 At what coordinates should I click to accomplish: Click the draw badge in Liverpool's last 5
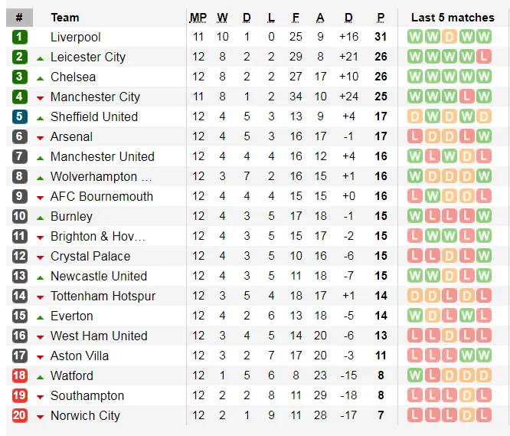click(449, 37)
